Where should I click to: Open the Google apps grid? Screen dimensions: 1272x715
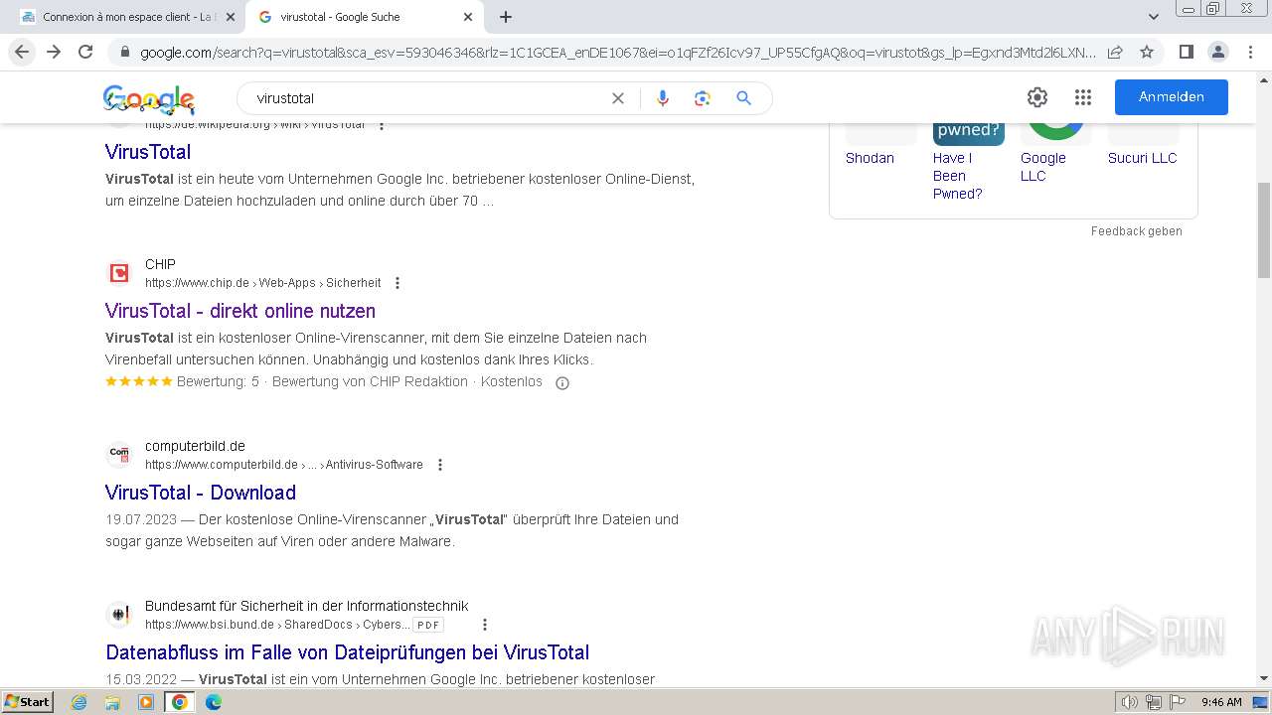tap(1083, 97)
